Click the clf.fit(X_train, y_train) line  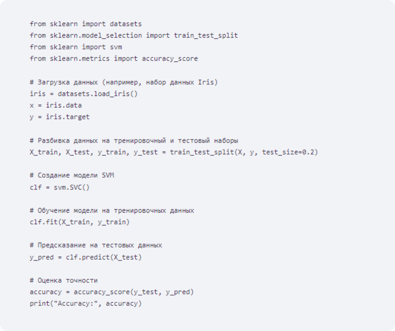[x=79, y=222]
